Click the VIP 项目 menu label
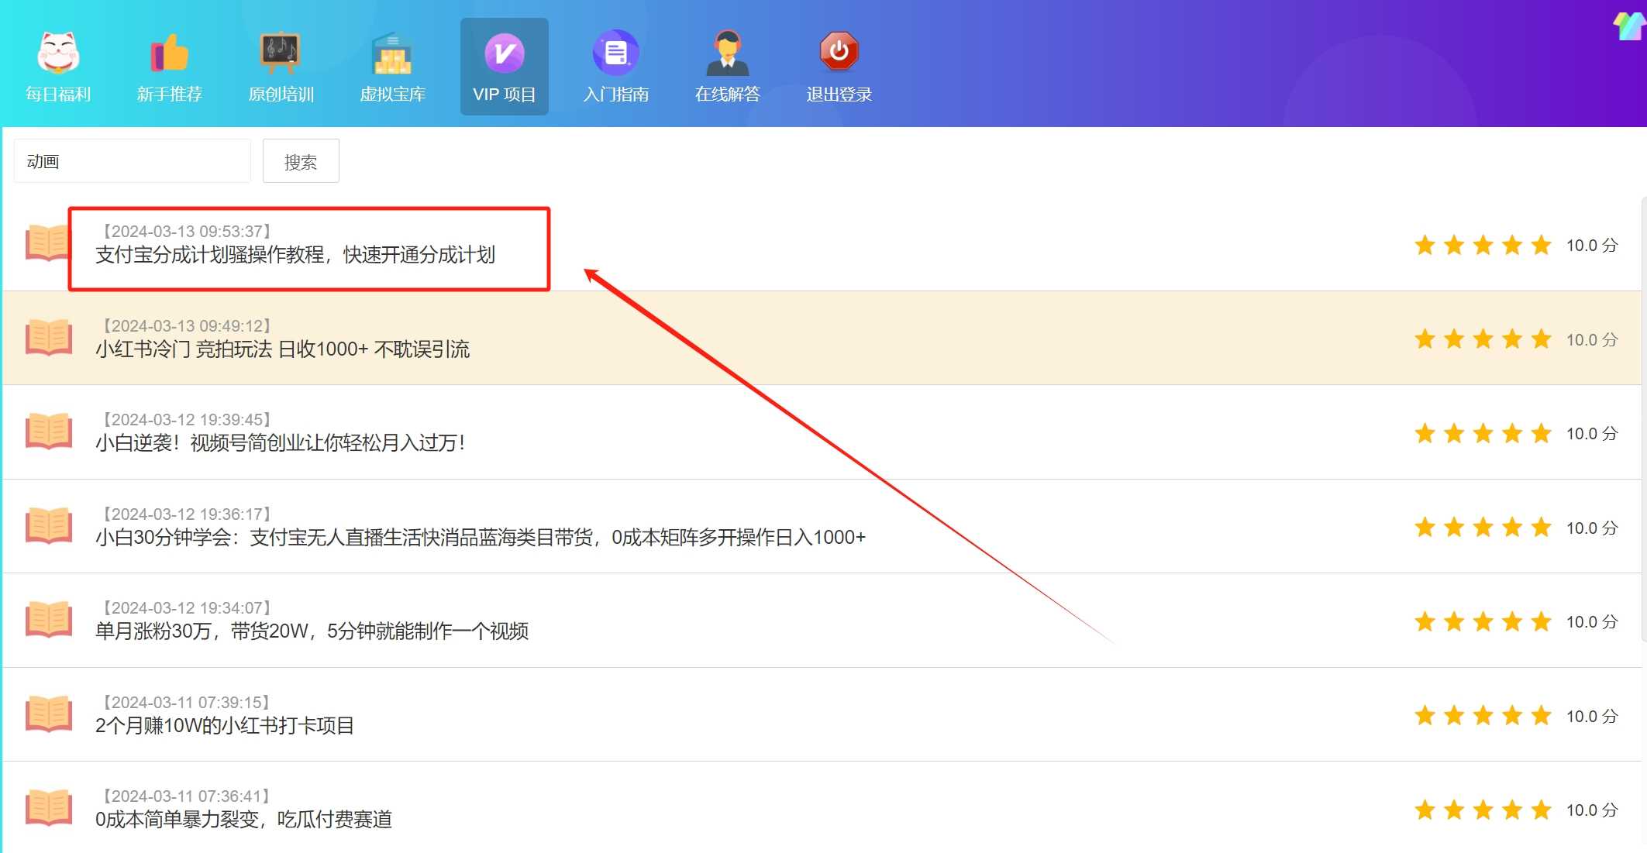 pos(505,95)
